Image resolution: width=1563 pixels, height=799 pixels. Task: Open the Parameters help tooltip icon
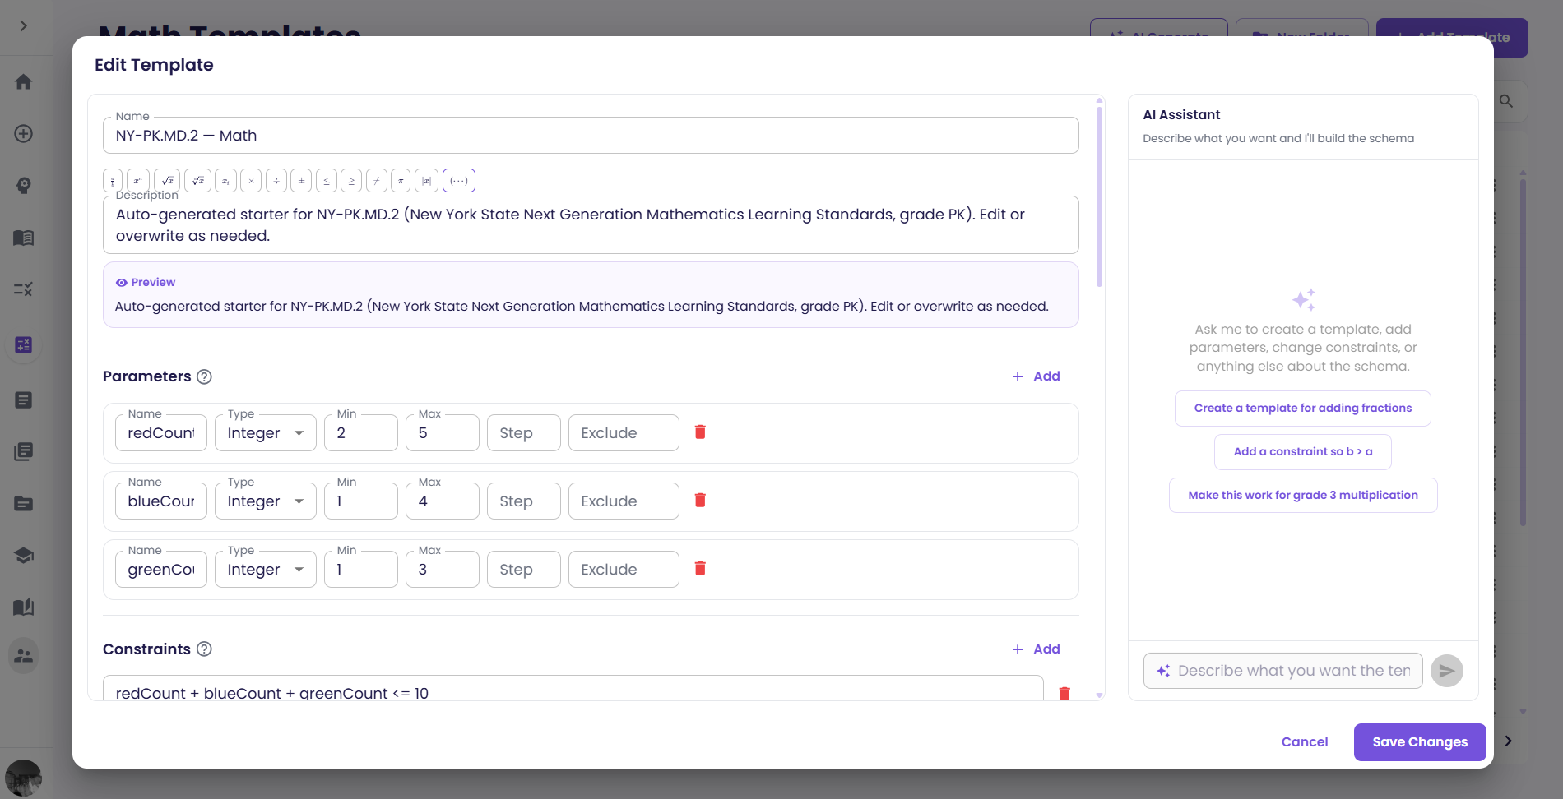point(205,376)
